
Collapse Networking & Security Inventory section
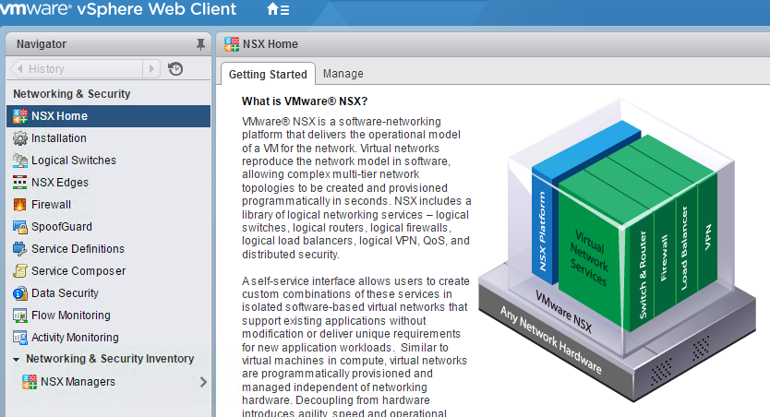coord(17,359)
